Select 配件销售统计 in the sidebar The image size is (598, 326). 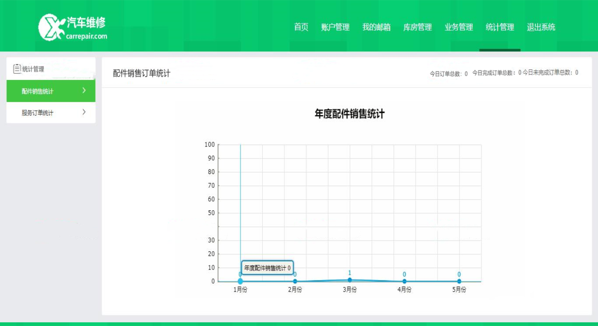pos(51,91)
